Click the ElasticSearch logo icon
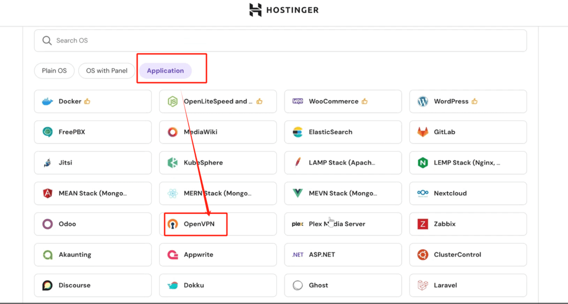568x304 pixels. pyautogui.click(x=298, y=132)
